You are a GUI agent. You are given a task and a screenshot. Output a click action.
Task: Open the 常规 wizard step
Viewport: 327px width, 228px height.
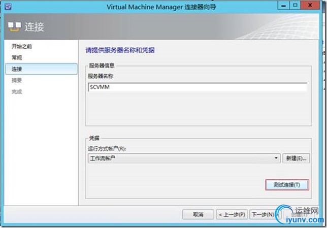point(17,57)
